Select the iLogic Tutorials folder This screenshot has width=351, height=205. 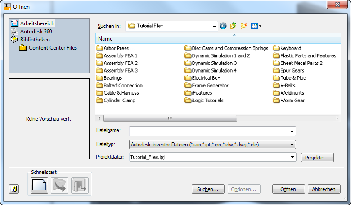[204, 100]
